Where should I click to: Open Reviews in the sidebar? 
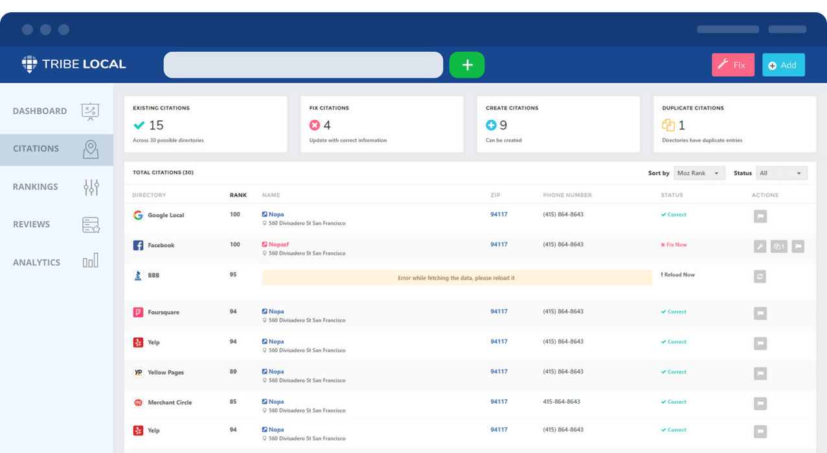pos(56,225)
